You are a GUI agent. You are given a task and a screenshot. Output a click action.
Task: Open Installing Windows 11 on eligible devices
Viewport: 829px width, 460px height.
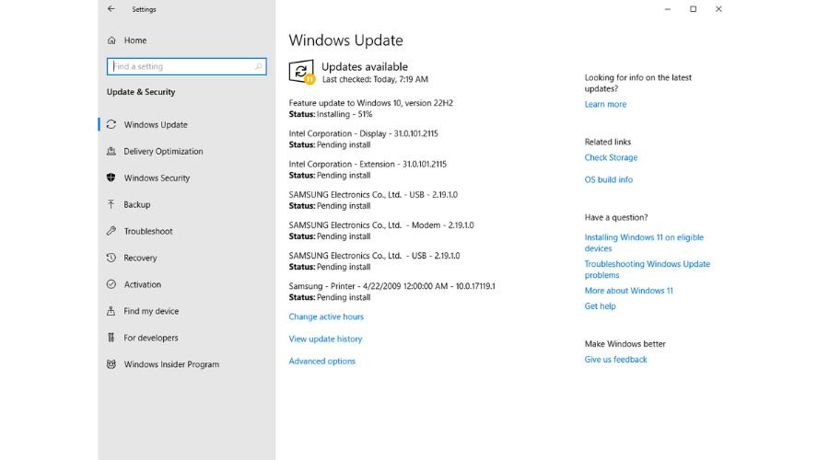(644, 243)
